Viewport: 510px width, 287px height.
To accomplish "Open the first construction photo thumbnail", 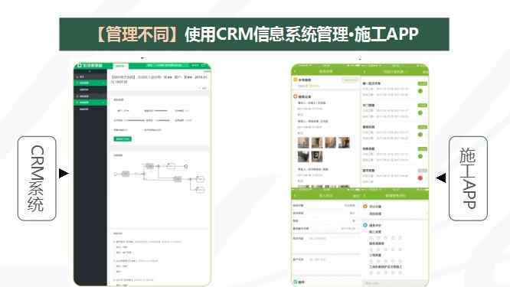I will click(x=303, y=142).
